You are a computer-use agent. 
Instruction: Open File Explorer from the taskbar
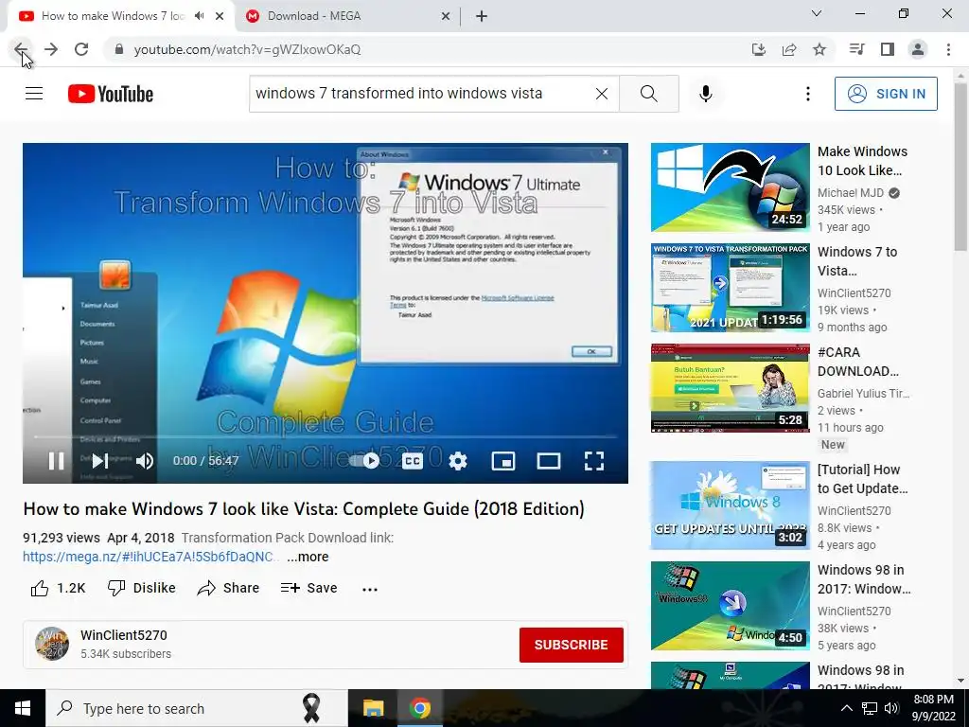(373, 708)
